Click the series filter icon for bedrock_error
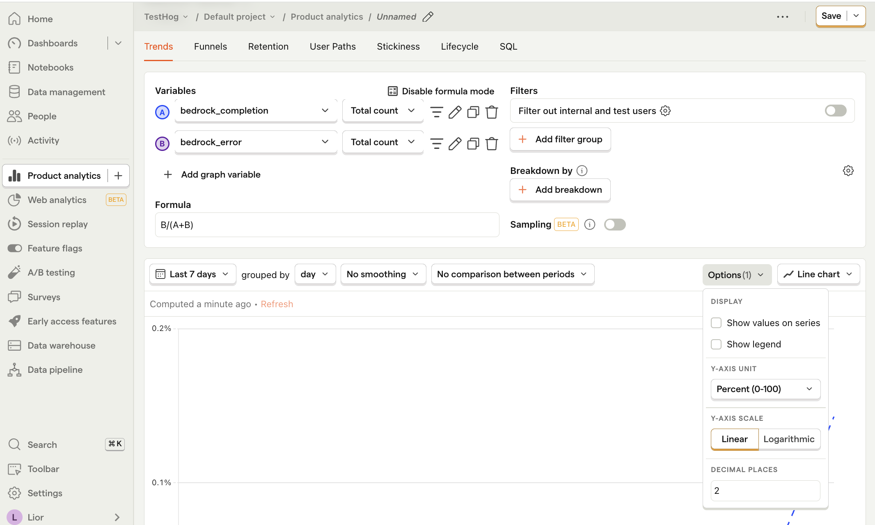This screenshot has width=875, height=525. point(436,142)
